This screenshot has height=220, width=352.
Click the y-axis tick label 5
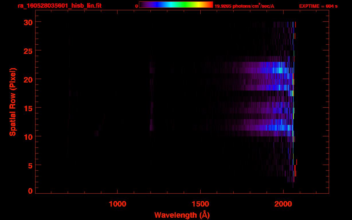(x=30, y=165)
